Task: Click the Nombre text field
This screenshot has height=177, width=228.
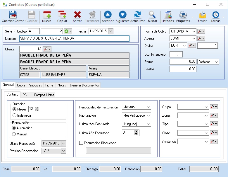Action: click(74, 38)
